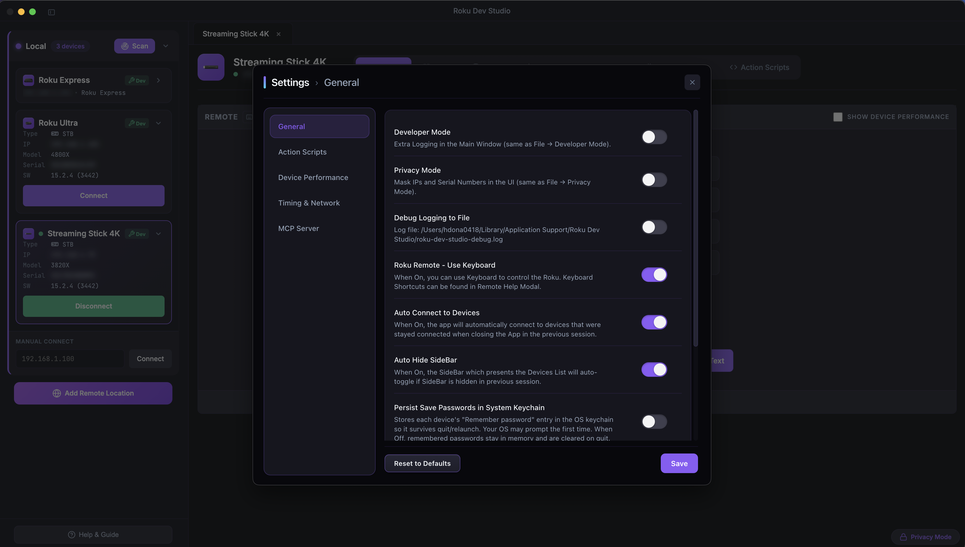Click the settings list scrollbar
This screenshot has height=547, width=965.
point(695,228)
